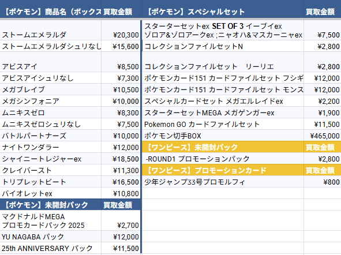The image size is (341, 255).
Task: Click the ¥8,300 price cell
Action: pos(121,112)
